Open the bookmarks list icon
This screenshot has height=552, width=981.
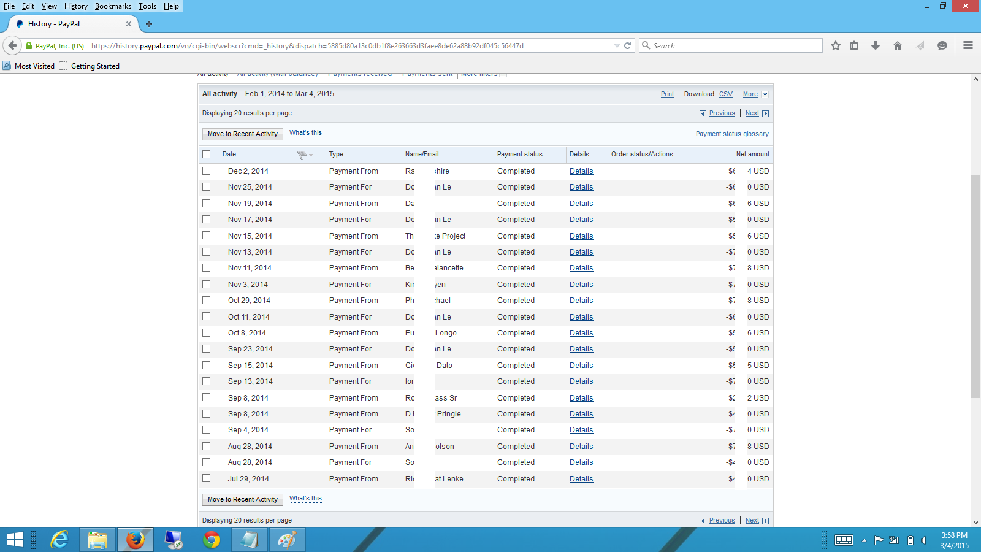pos(854,46)
